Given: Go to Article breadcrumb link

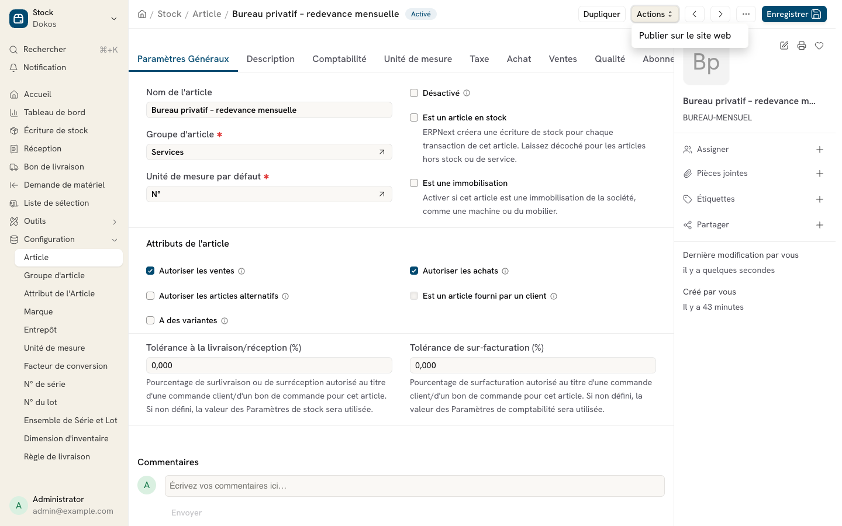Looking at the screenshot, I should pos(207,14).
